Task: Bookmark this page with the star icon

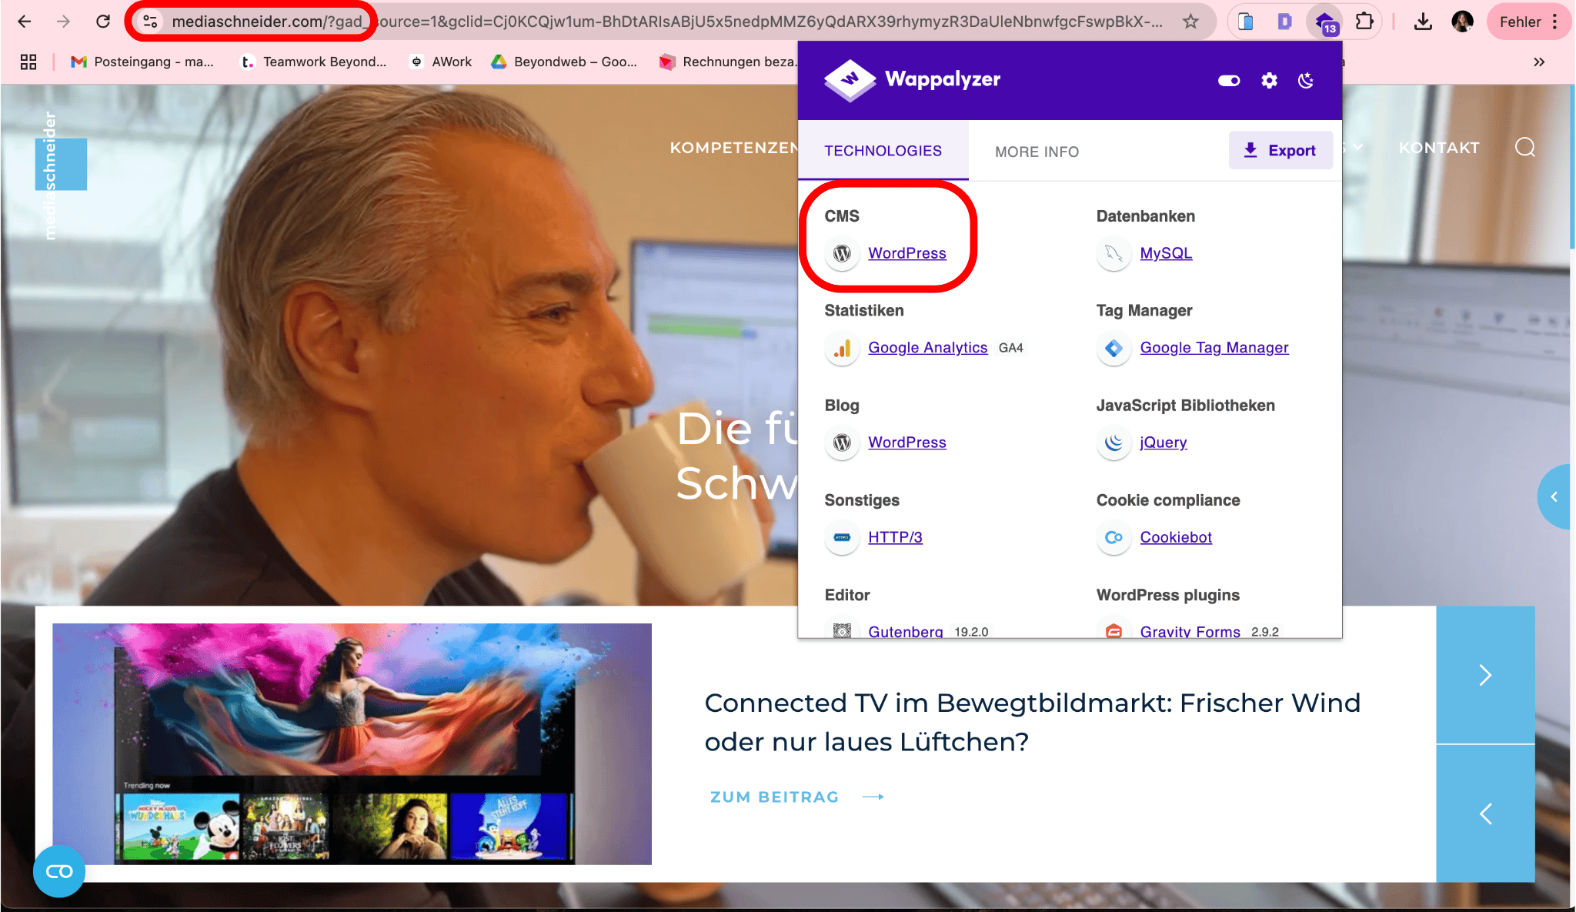Action: (1190, 22)
